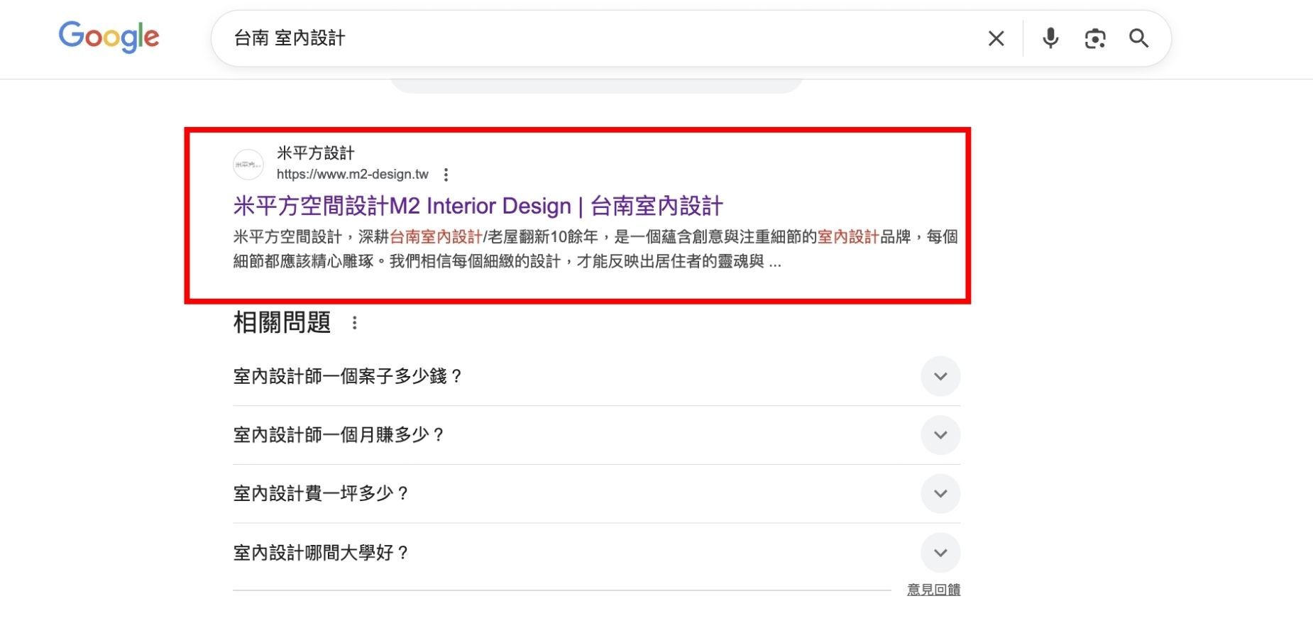The image size is (1313, 628).
Task: Expand 室內設計師一個案子多少錢 question
Action: [x=940, y=376]
